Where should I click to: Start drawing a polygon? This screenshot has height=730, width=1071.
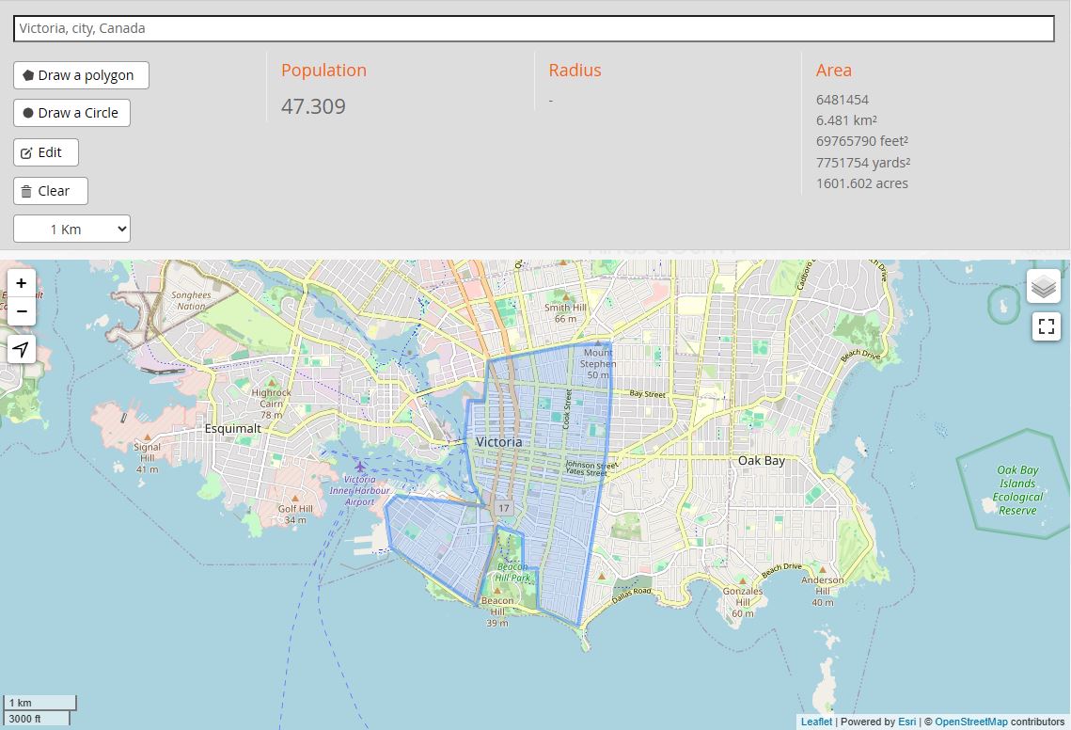click(x=81, y=75)
